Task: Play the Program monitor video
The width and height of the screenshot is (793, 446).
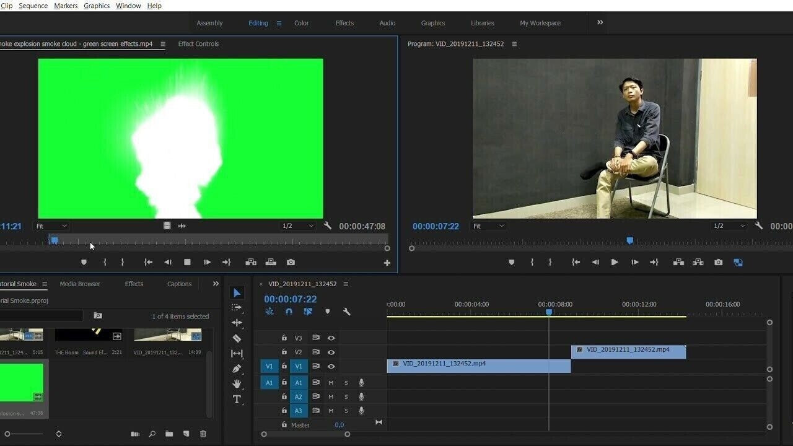Action: point(615,263)
